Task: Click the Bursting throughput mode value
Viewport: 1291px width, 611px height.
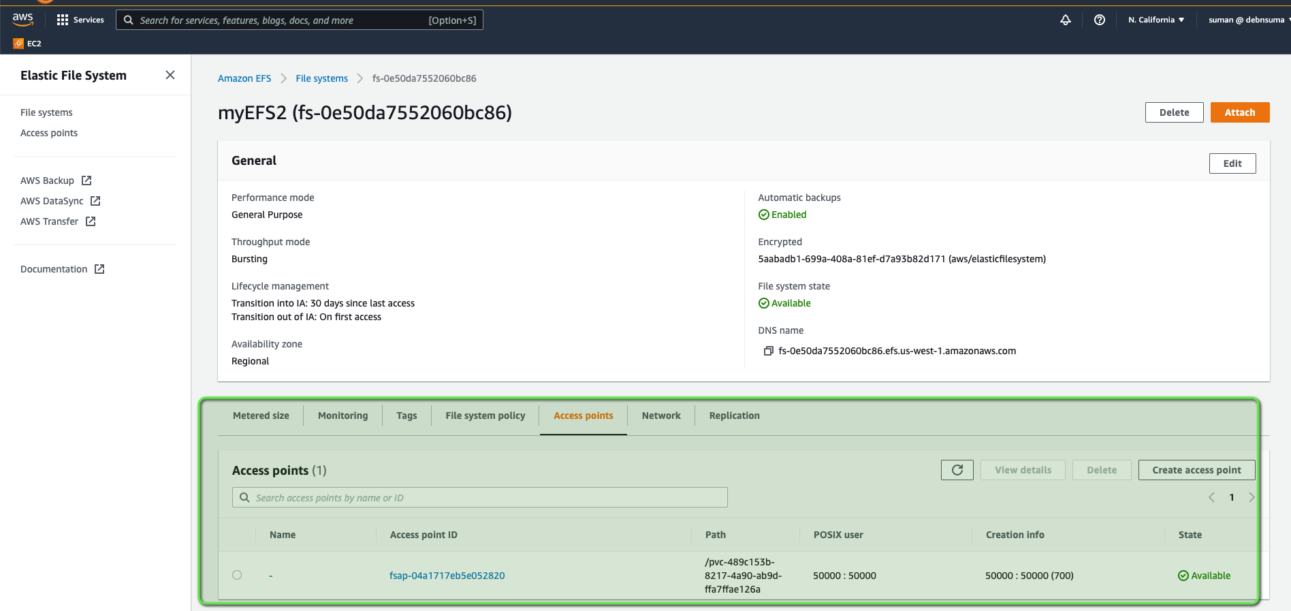Action: [x=249, y=259]
